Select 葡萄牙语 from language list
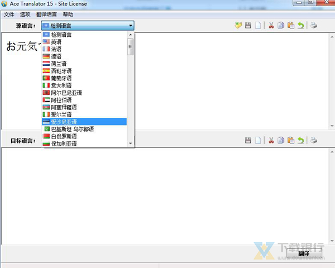The width and height of the screenshot is (335, 268). 84,78
